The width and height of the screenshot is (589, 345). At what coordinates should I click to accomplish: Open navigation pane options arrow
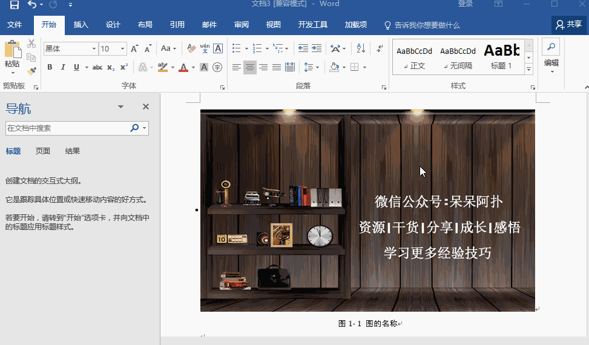click(x=120, y=107)
